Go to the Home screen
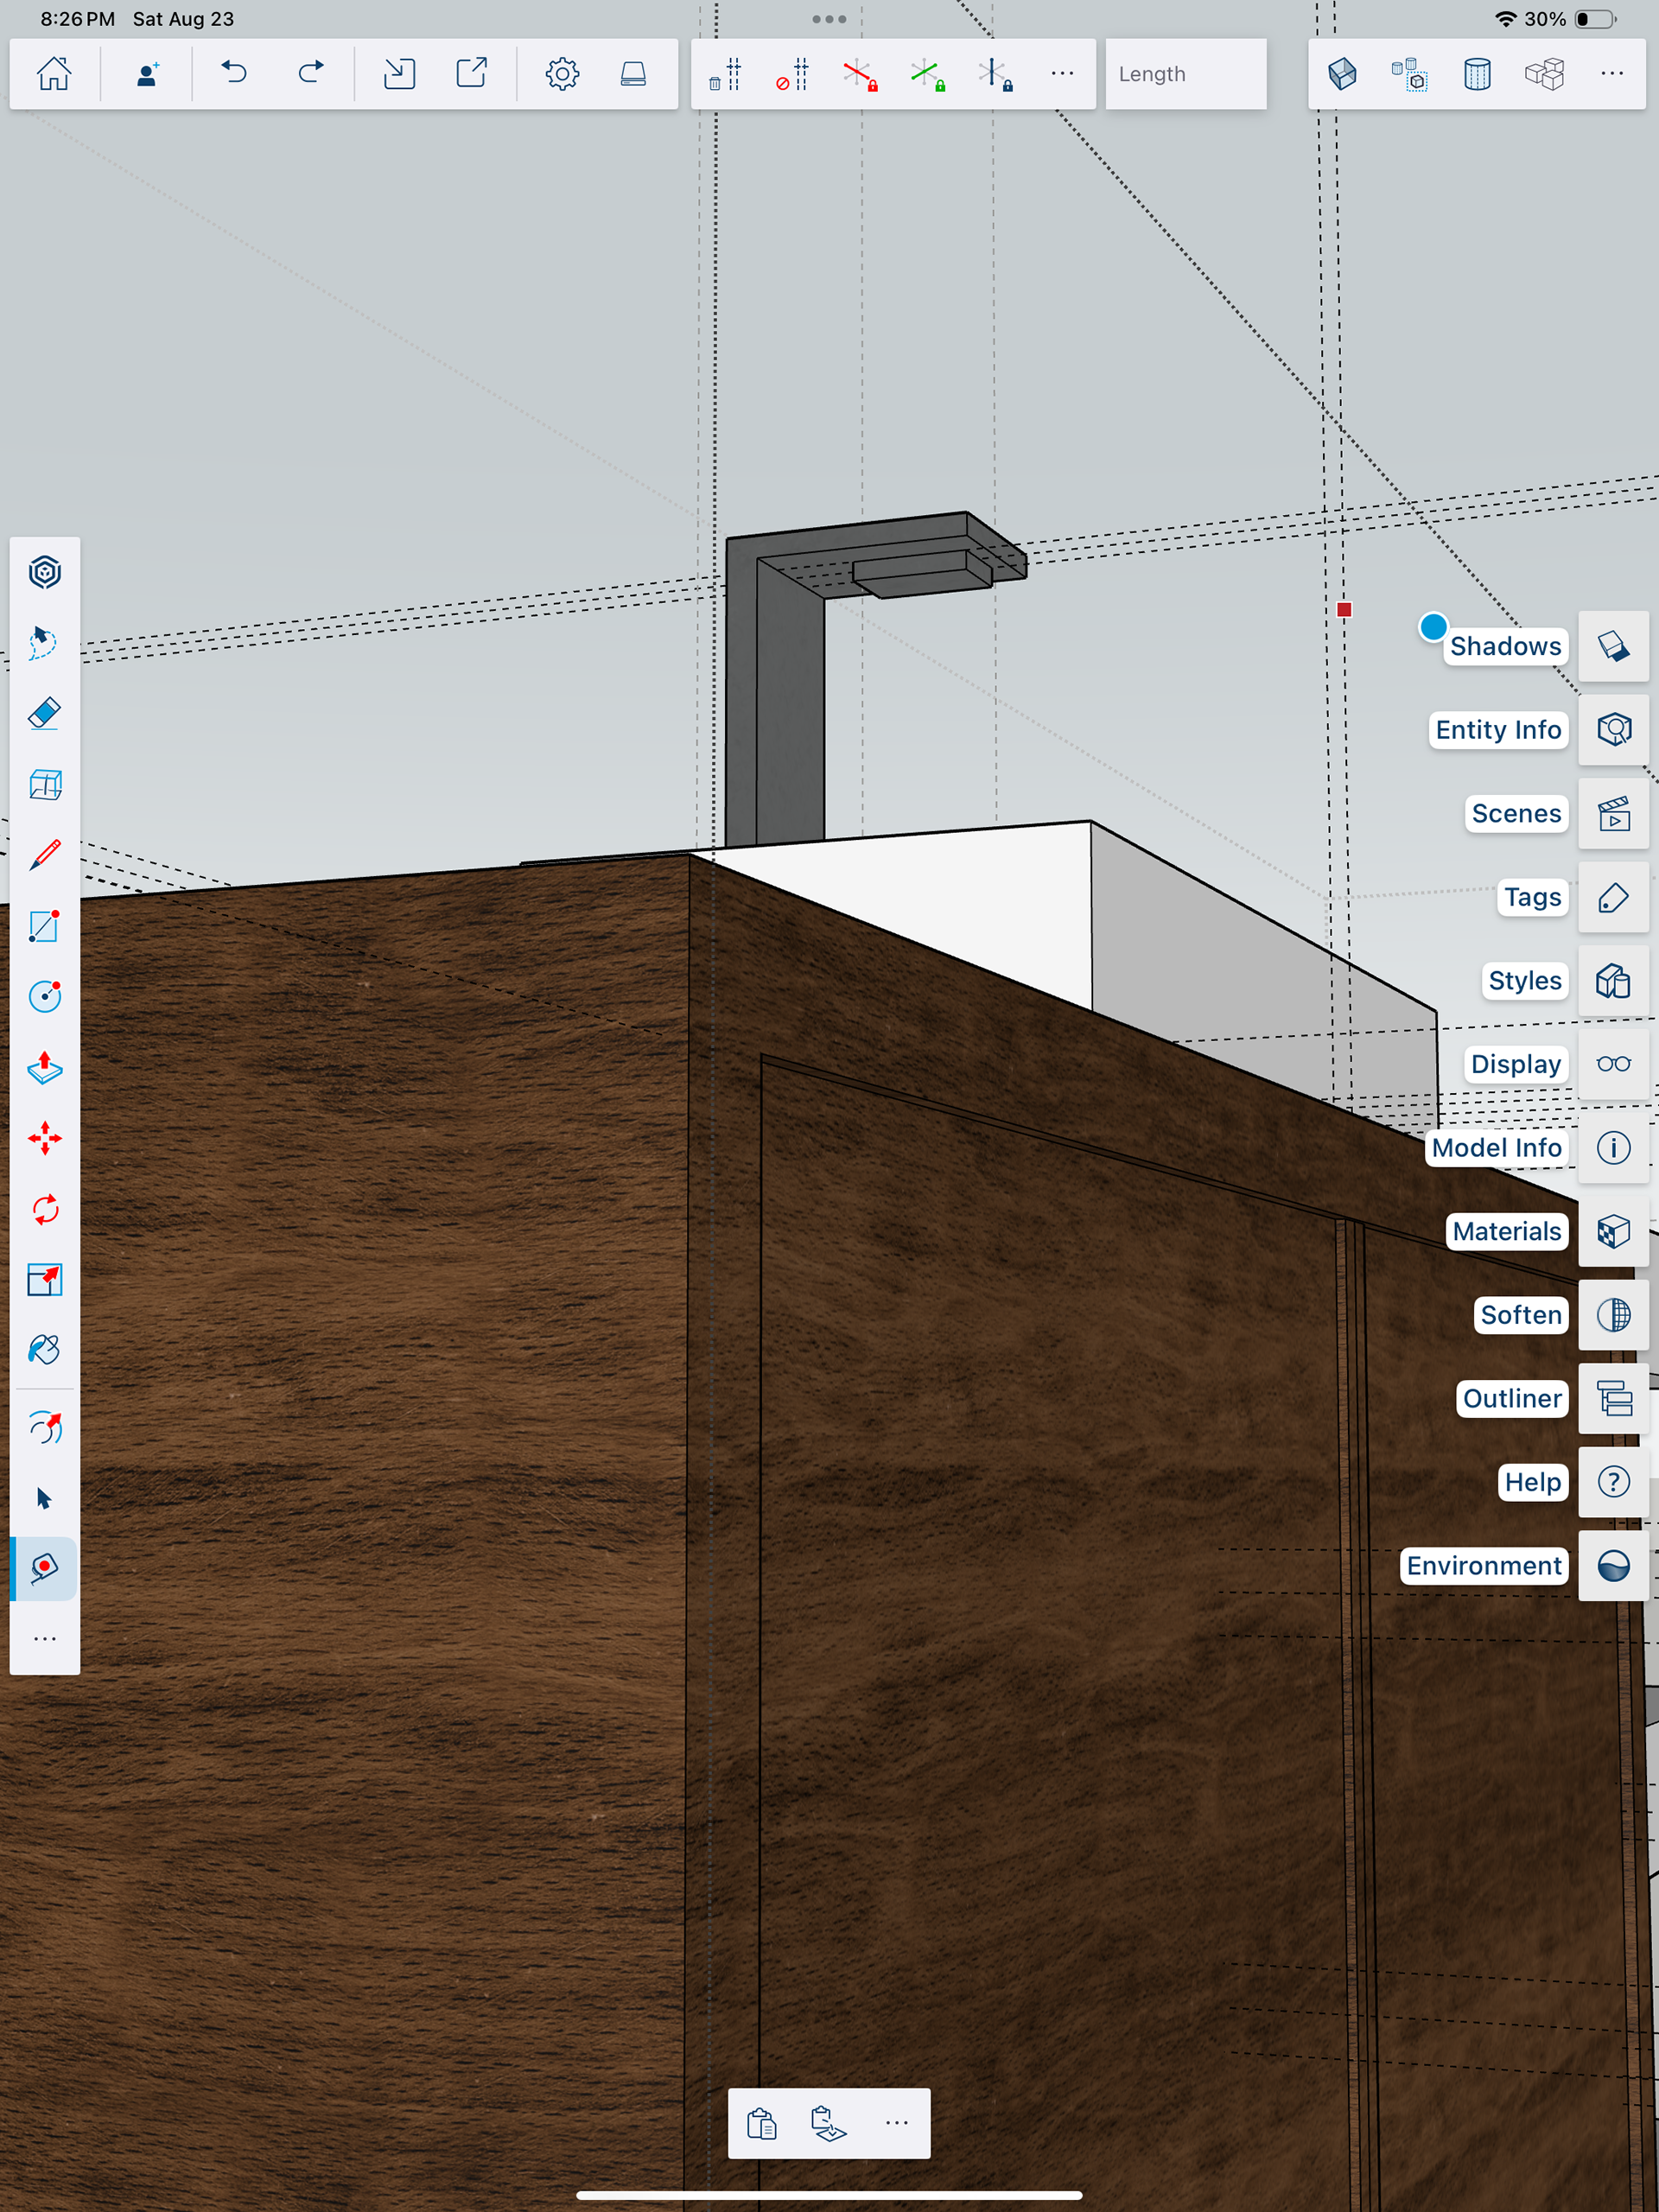1659x2212 pixels. (54, 74)
